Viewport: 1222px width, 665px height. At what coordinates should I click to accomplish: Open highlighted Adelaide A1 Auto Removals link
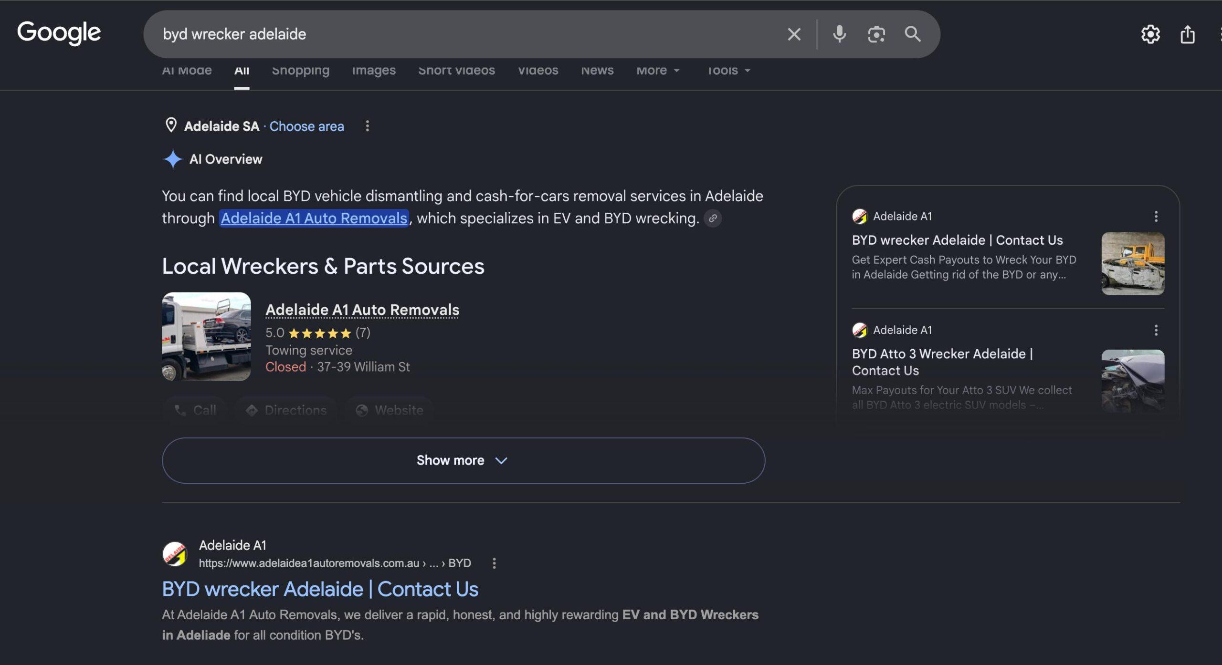coord(314,218)
